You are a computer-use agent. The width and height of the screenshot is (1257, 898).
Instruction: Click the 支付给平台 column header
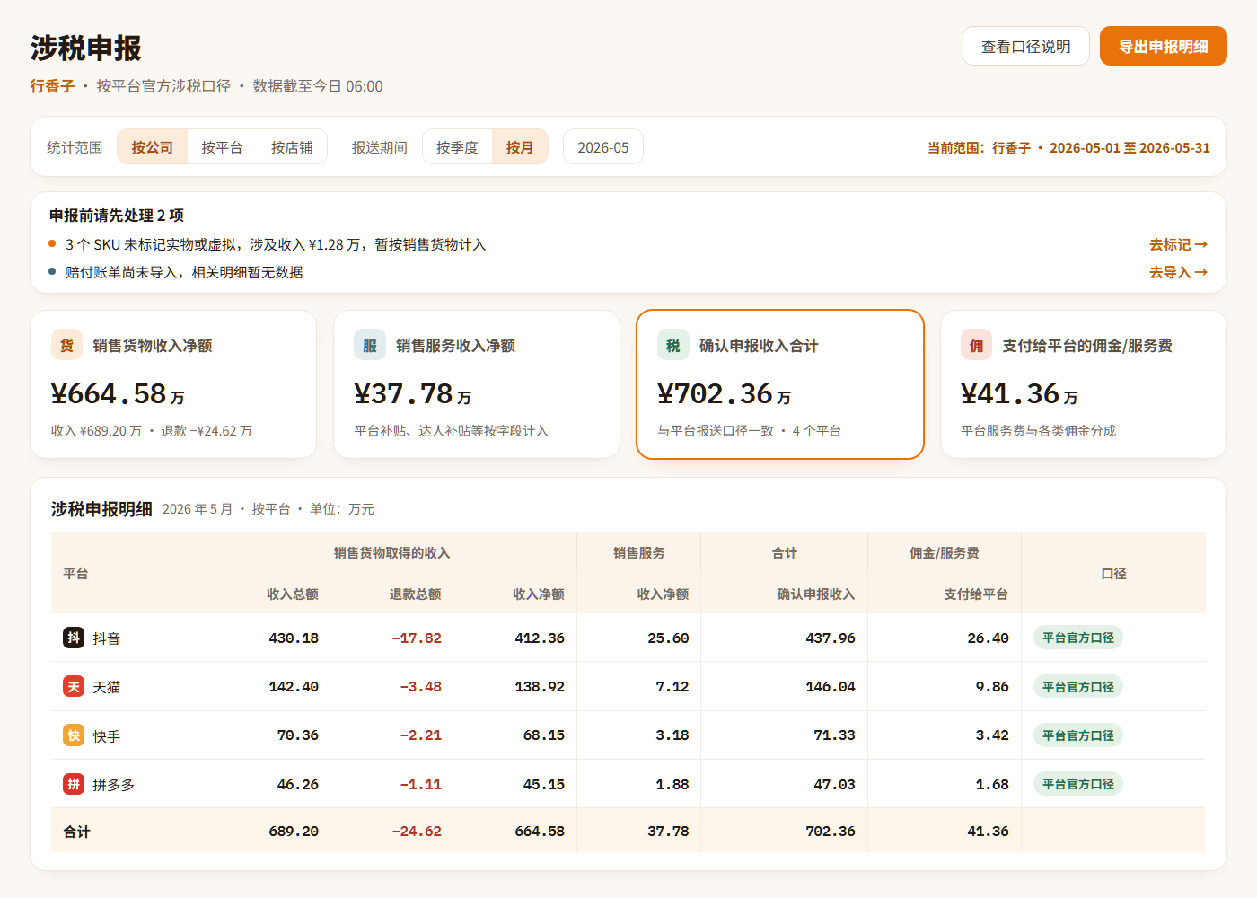tap(976, 594)
